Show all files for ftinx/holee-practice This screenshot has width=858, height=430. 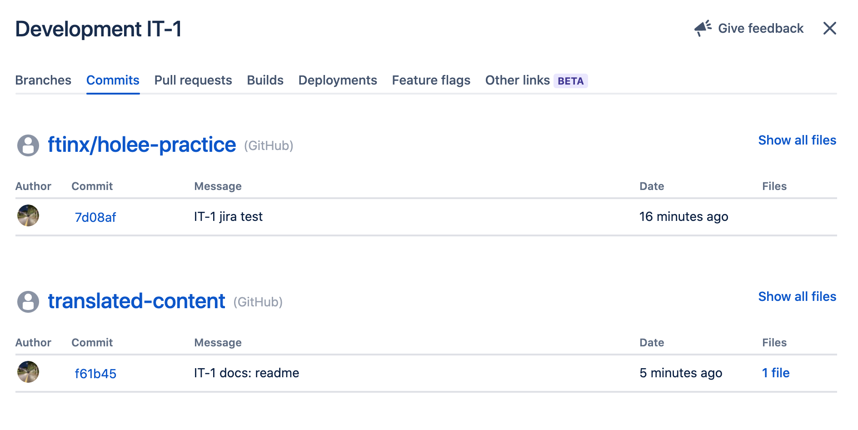tap(797, 140)
